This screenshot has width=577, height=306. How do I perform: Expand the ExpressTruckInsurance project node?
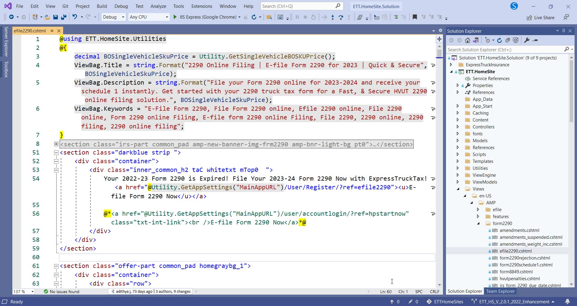pyautogui.click(x=451, y=64)
